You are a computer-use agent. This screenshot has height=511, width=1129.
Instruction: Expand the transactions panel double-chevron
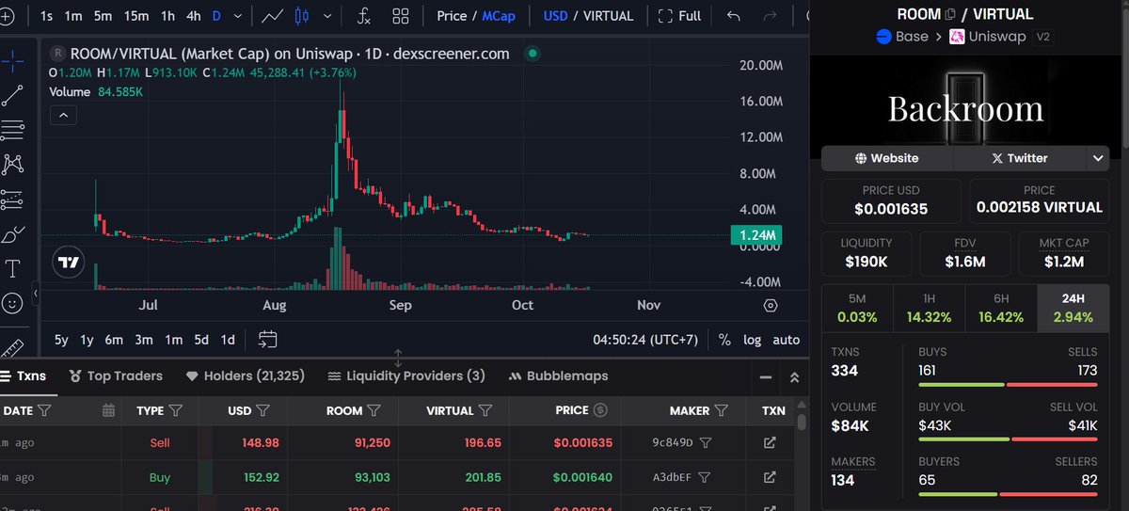tap(794, 376)
